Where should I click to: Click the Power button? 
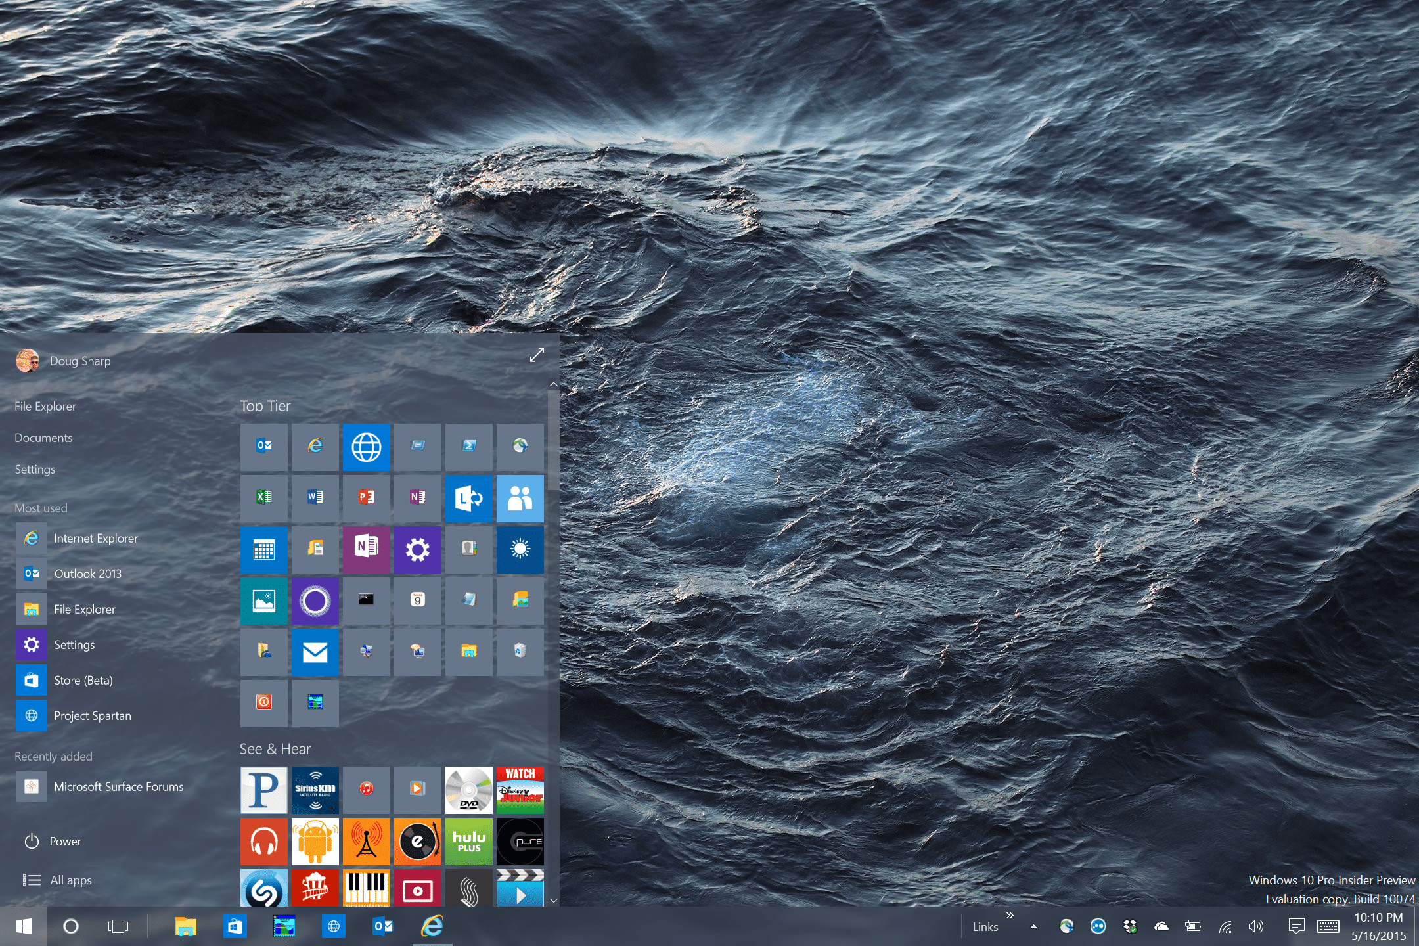(x=53, y=842)
